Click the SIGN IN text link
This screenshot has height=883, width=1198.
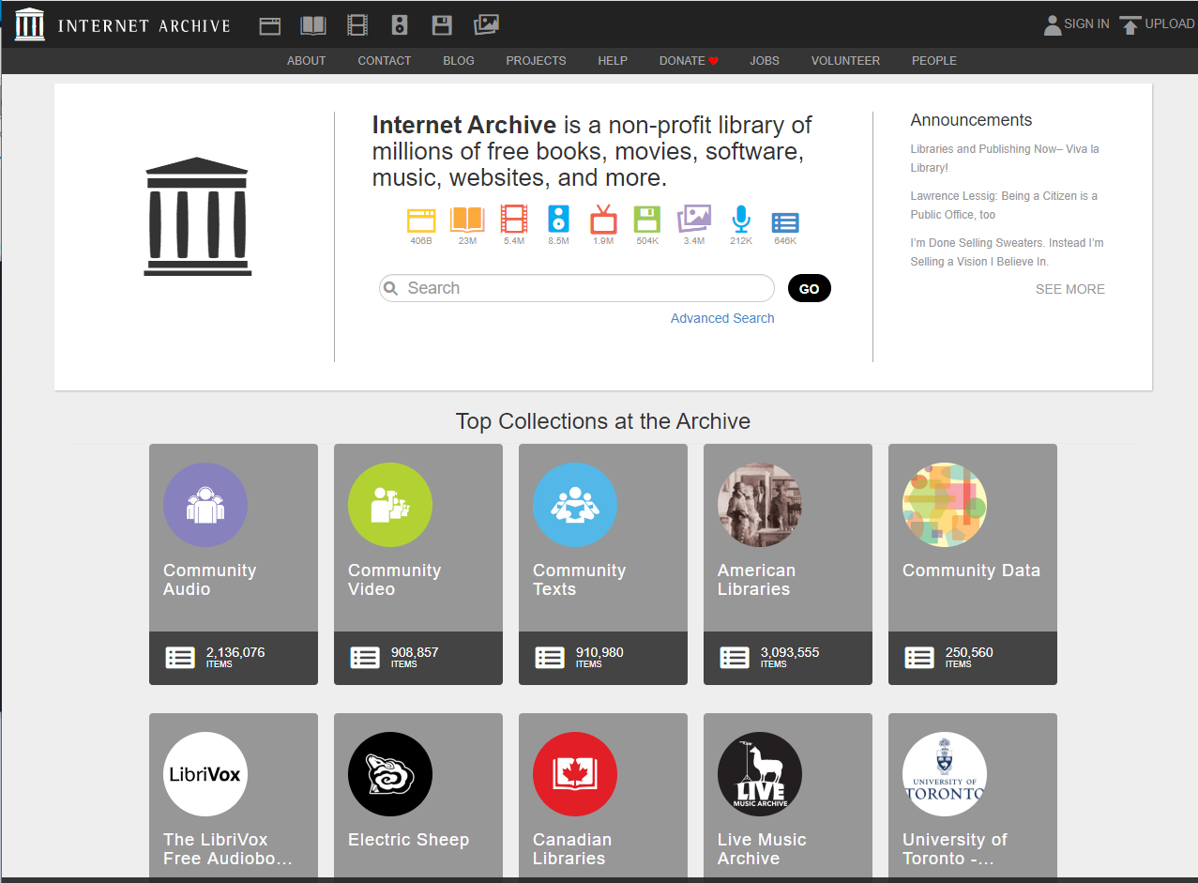(1086, 24)
